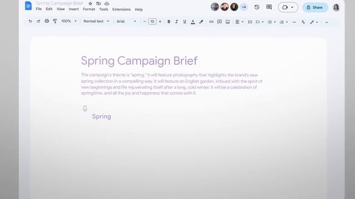Screen dimensions: 355x199
Task: Check the cloud save status icon
Action: coord(106,4)
